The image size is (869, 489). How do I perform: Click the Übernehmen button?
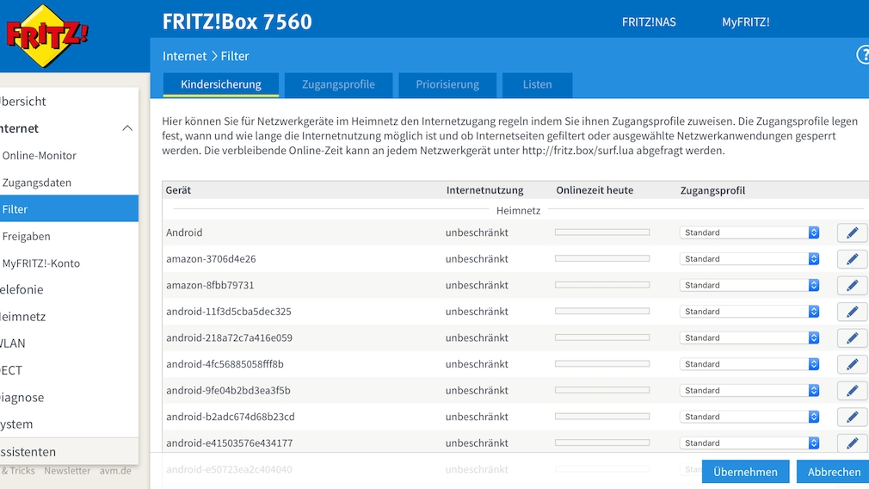(x=745, y=472)
